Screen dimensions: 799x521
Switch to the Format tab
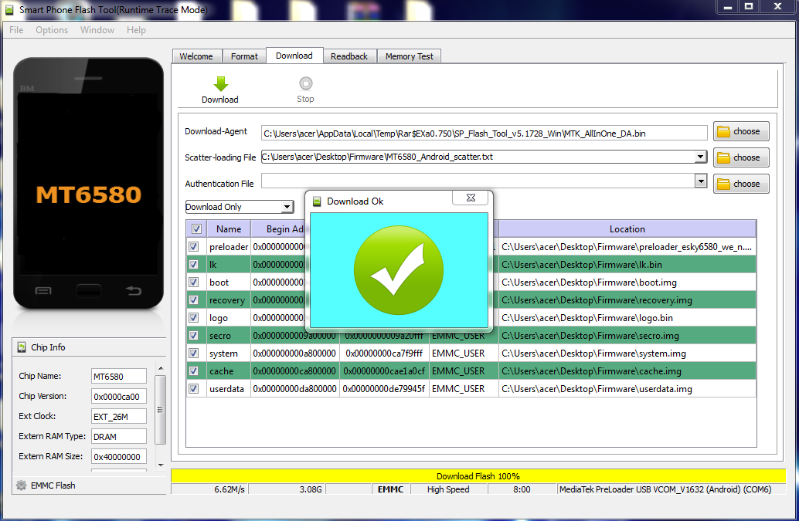(244, 56)
